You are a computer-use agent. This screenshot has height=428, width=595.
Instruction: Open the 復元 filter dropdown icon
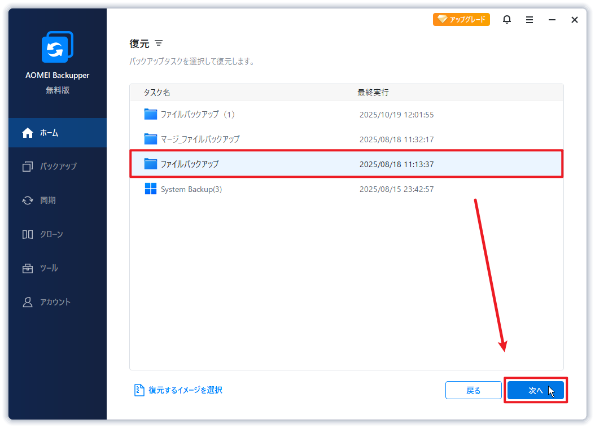(159, 43)
